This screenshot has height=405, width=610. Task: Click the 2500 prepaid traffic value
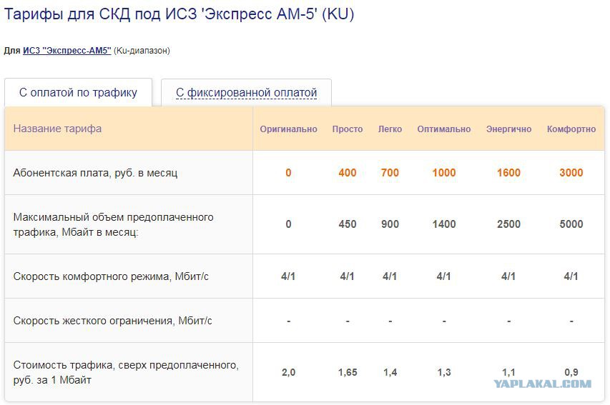(x=509, y=224)
